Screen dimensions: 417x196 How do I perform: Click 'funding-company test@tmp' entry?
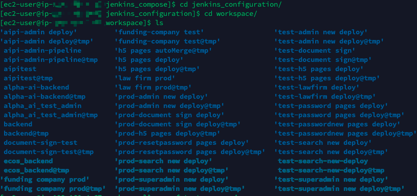(167, 41)
